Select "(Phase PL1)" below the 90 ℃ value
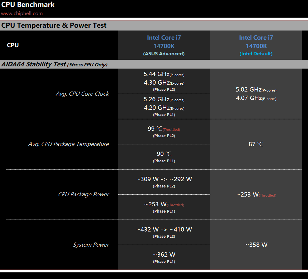Viewport: 308px width, 279px height. click(x=164, y=161)
